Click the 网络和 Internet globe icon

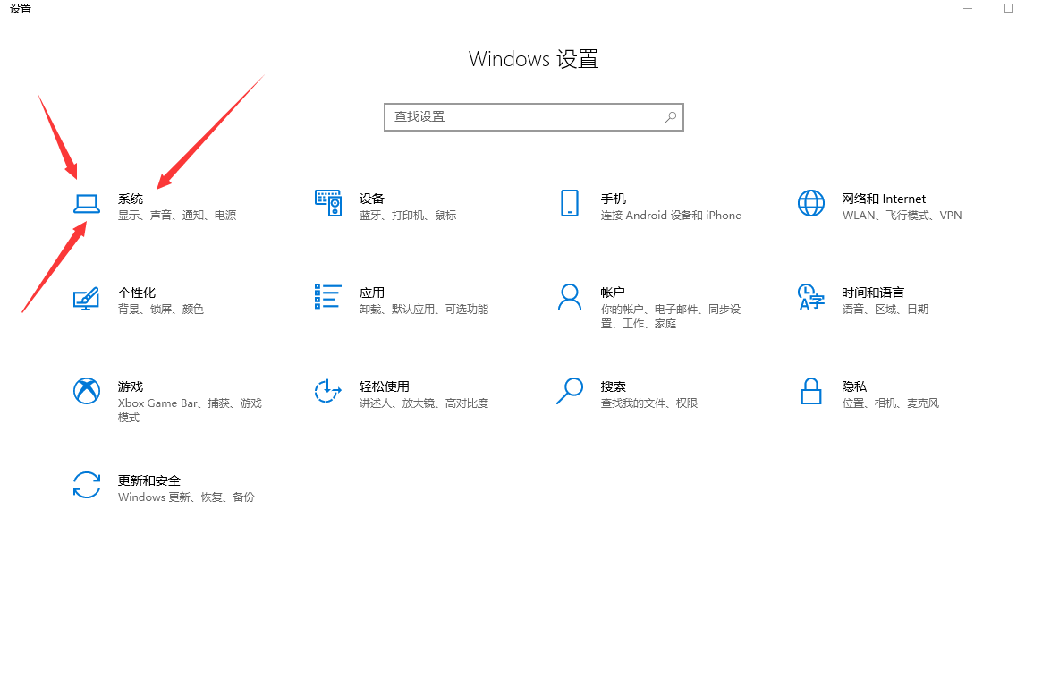810,203
